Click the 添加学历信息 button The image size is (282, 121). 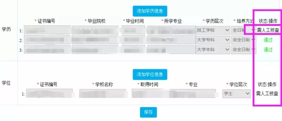(x=150, y=11)
